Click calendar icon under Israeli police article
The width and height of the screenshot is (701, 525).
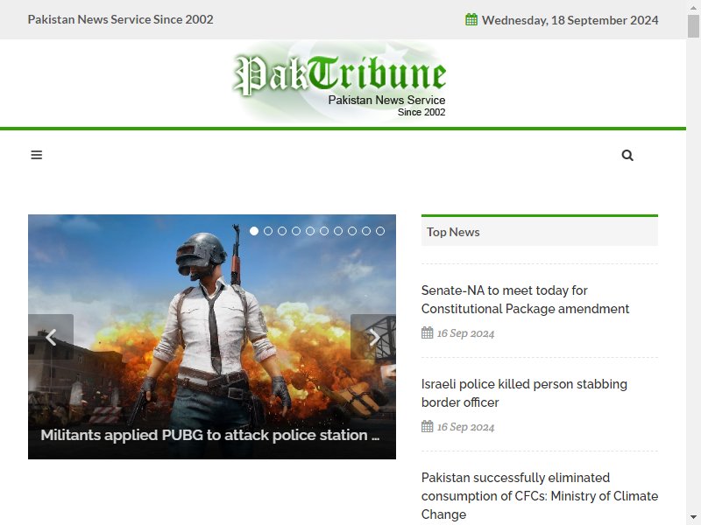(x=428, y=426)
